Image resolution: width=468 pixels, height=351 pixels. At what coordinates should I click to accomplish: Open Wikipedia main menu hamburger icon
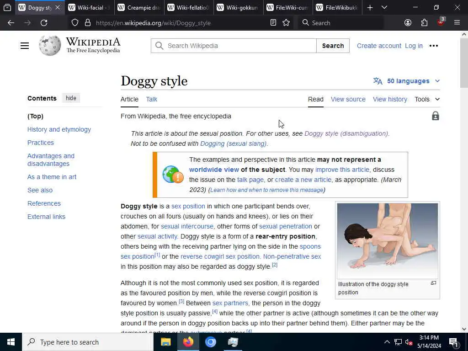coord(25,46)
